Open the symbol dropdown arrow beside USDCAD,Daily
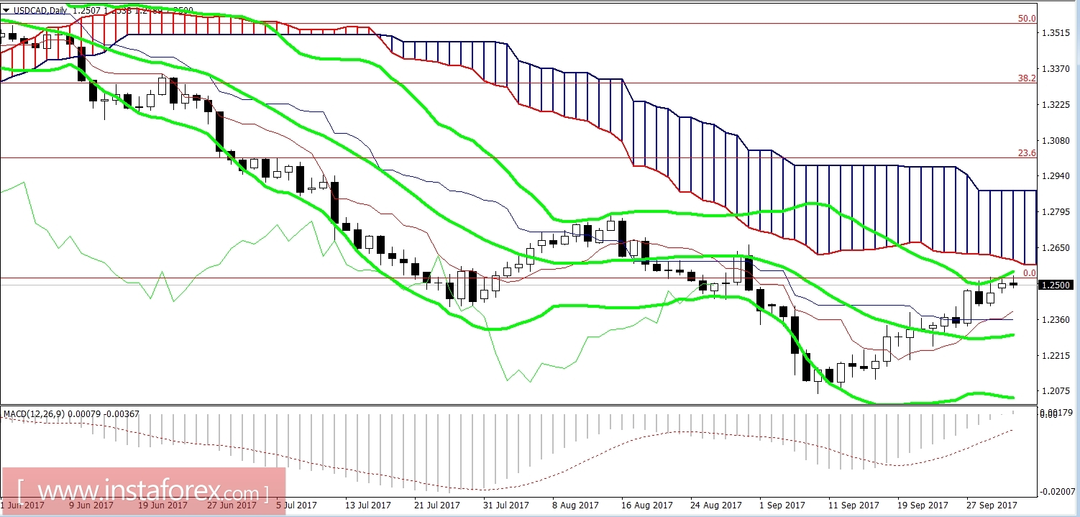This screenshot has width=1080, height=517. coord(7,11)
